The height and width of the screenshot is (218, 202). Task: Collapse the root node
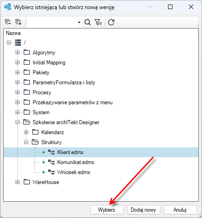9,43
